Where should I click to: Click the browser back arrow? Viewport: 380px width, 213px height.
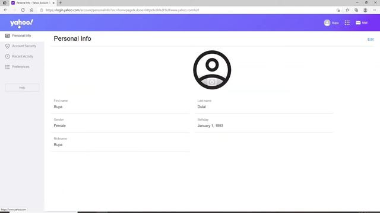[x=5, y=10]
